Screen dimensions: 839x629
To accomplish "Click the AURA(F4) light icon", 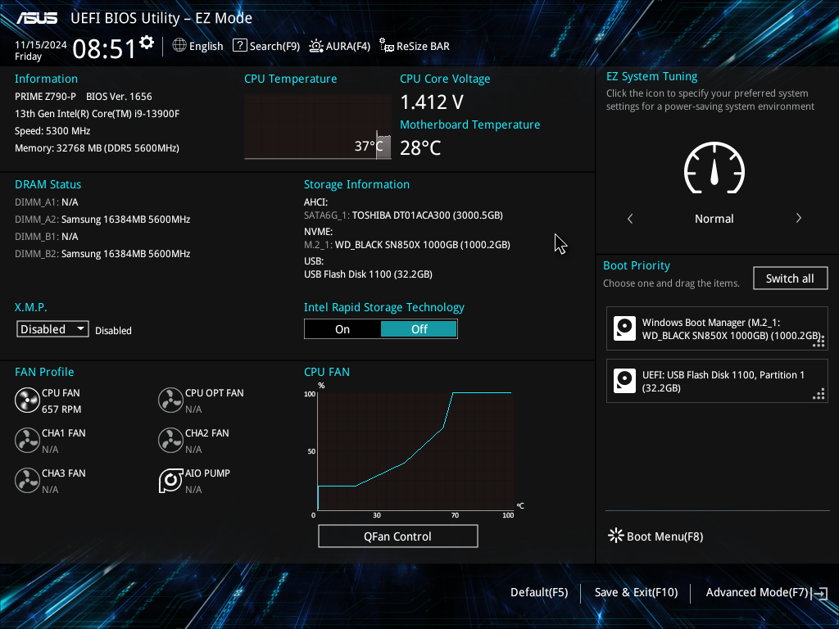I will click(x=316, y=46).
